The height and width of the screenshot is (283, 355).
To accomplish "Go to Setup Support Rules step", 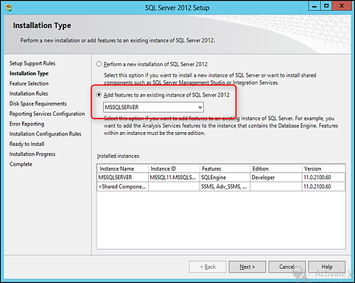I will tap(32, 63).
